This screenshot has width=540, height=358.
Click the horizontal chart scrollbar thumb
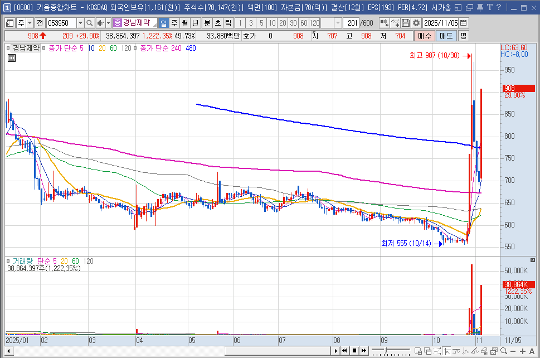[278, 351]
